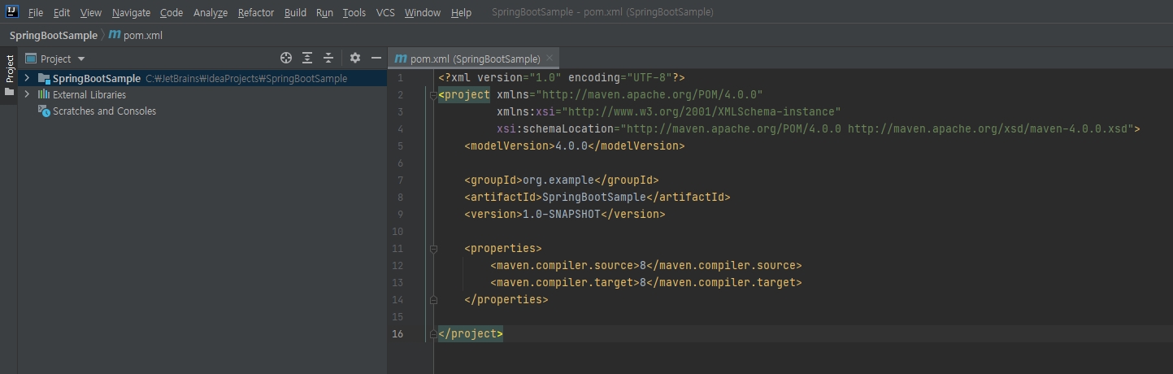Close the pom.xml editor tab
The width and height of the screenshot is (1173, 374).
coord(550,59)
